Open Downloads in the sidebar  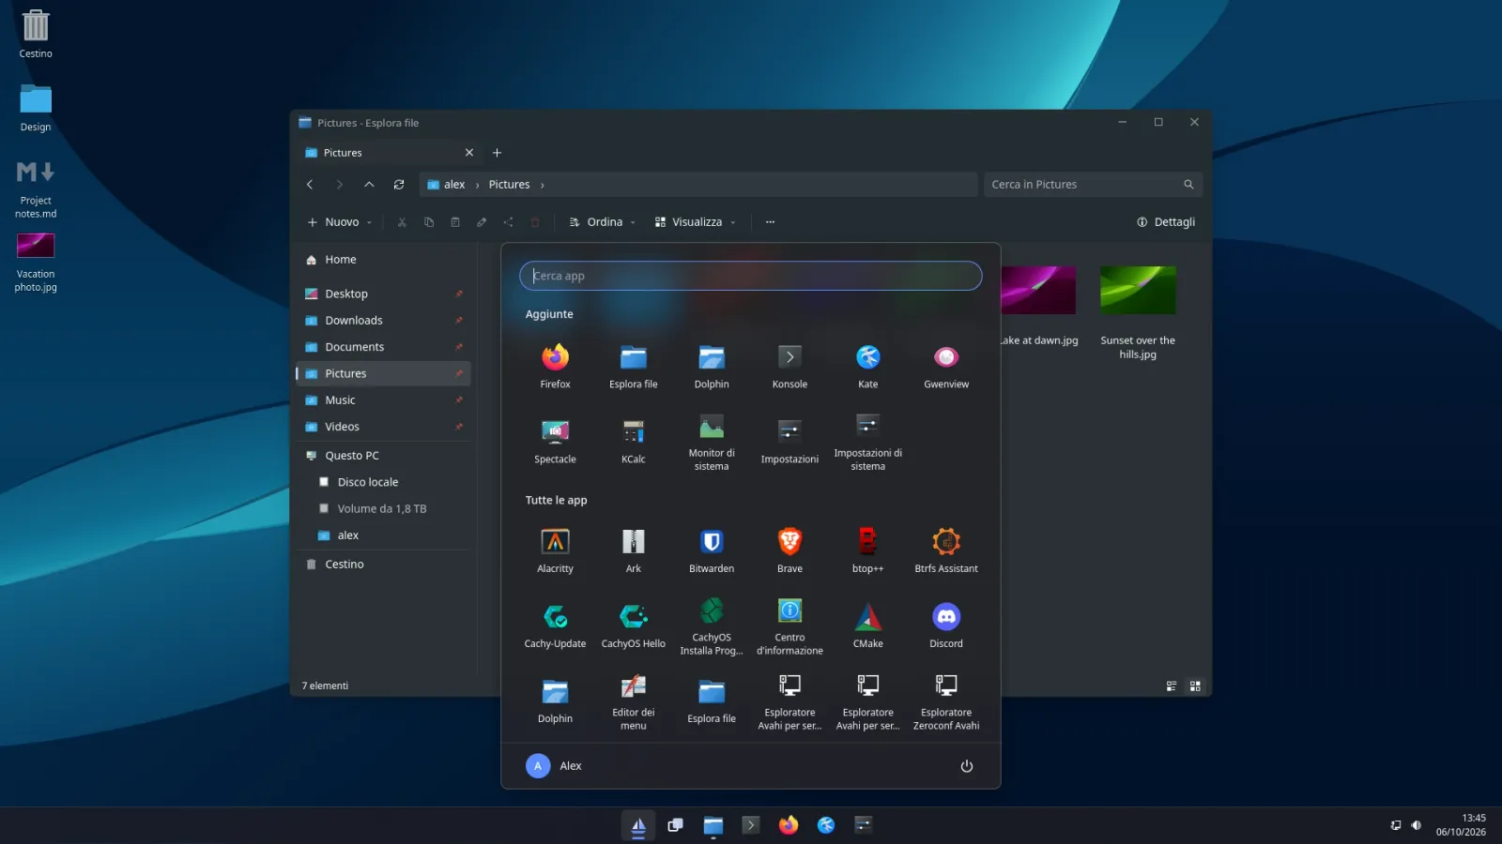(x=383, y=321)
